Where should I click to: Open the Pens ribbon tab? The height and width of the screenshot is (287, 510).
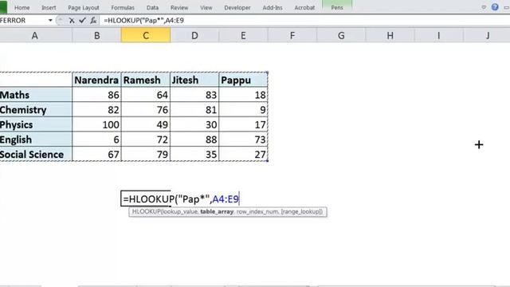point(337,7)
